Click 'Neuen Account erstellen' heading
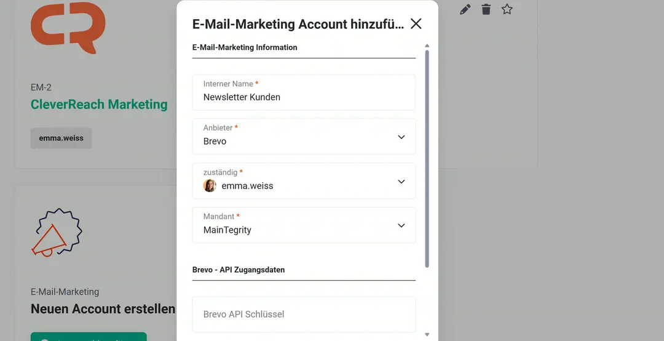This screenshot has width=664, height=341. 103,309
